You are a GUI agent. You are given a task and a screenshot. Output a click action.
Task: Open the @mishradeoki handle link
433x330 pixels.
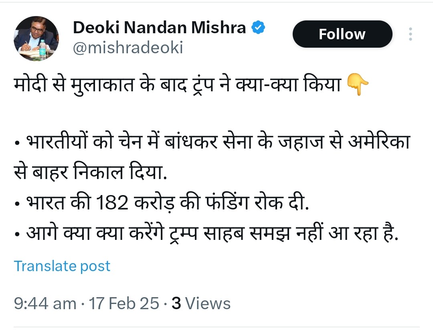[127, 48]
